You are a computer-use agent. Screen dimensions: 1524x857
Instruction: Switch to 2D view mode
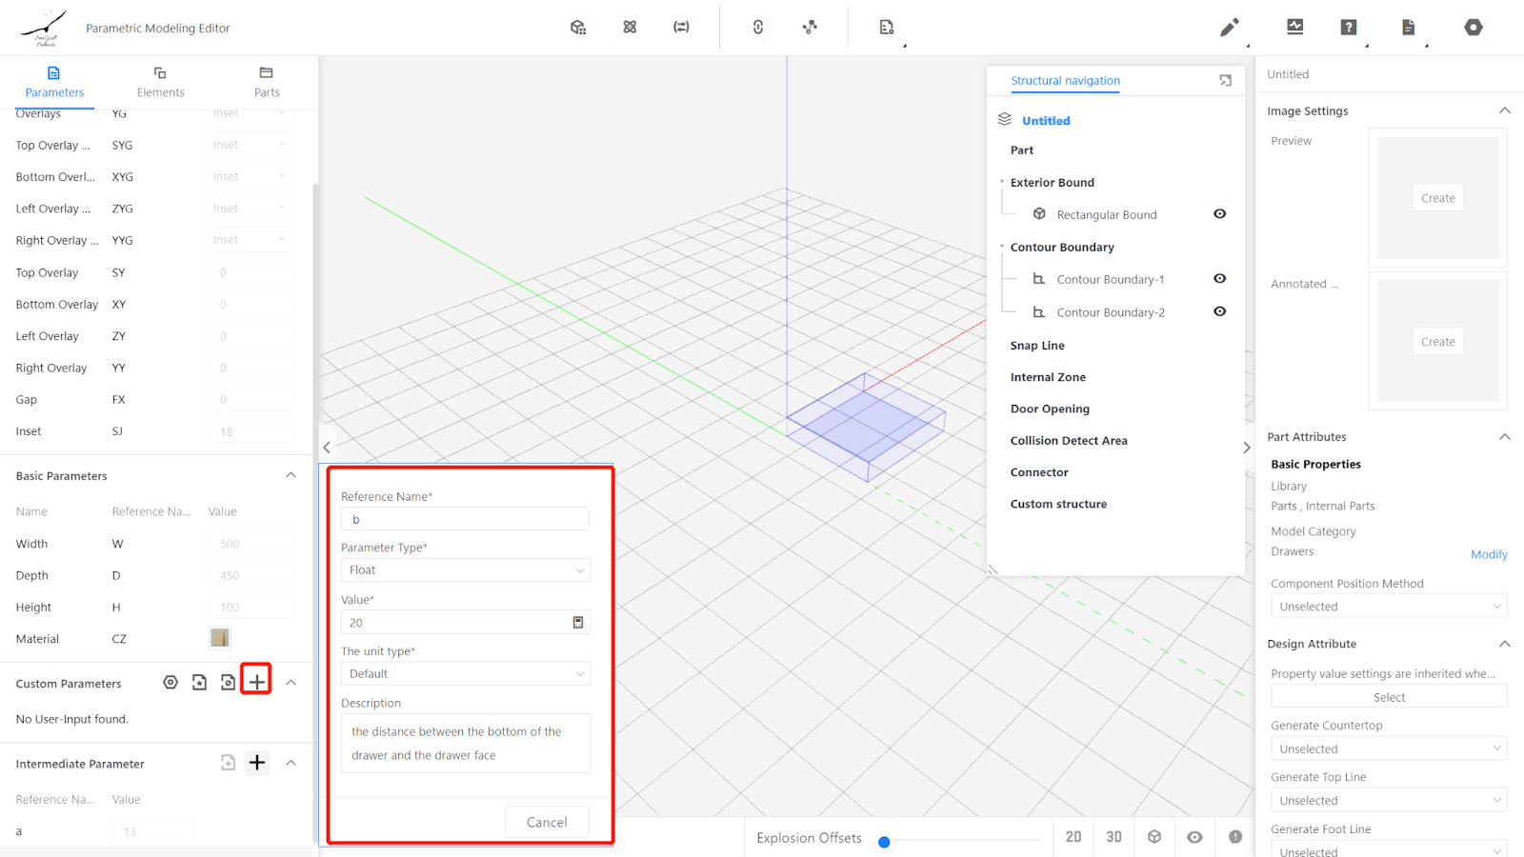coord(1073,837)
